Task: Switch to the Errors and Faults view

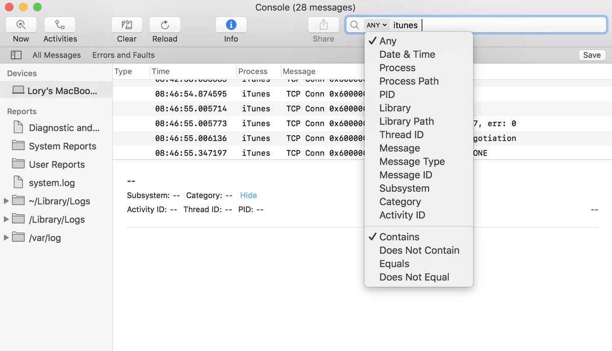Action: point(123,55)
